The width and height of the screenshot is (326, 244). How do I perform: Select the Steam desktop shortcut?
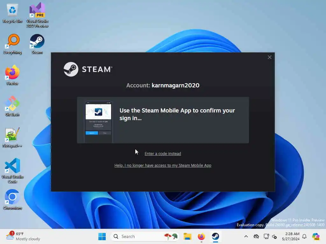[37, 44]
